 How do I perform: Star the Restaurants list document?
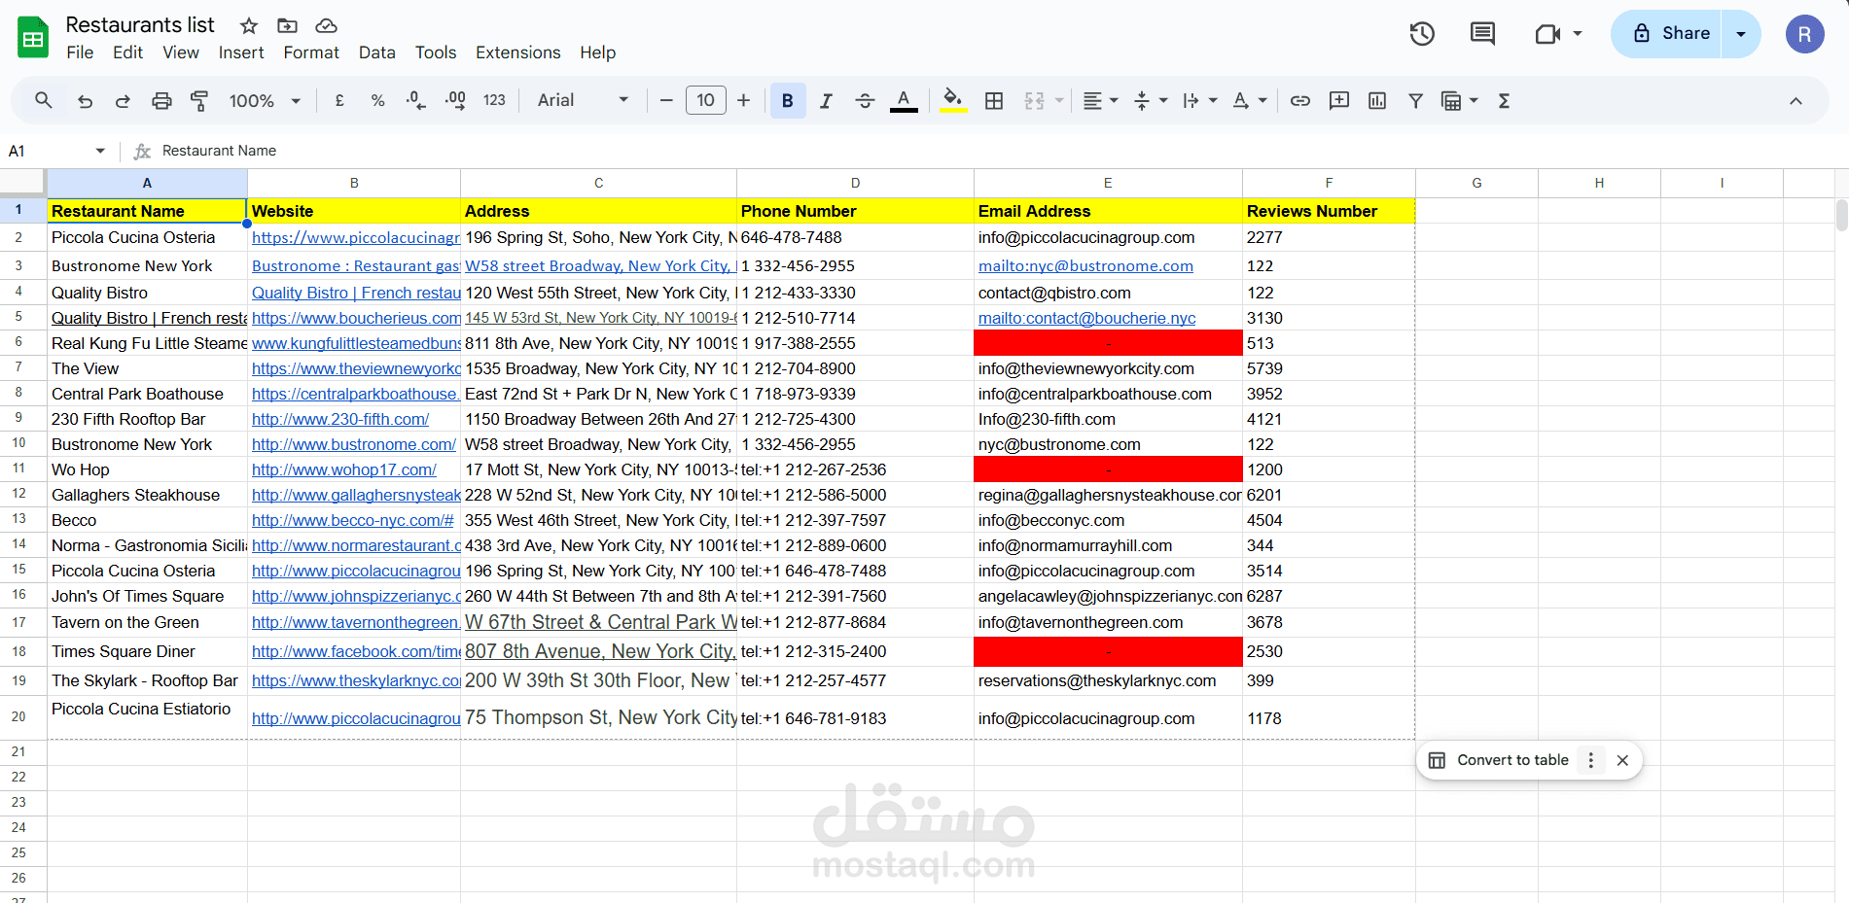tap(249, 25)
